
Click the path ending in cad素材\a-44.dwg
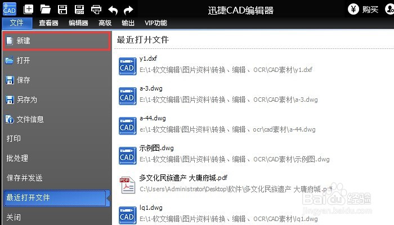[x=227, y=129]
